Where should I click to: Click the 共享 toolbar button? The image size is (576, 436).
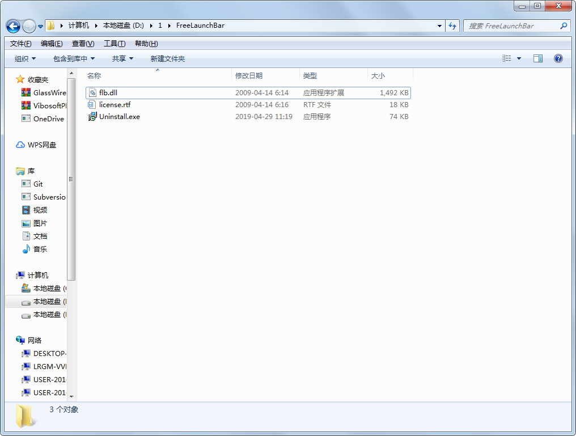click(x=122, y=58)
